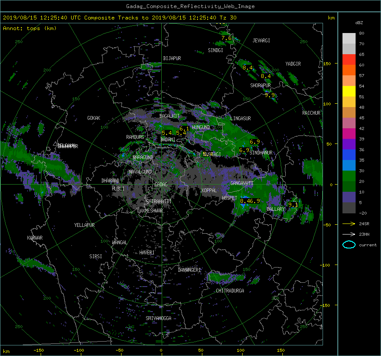Click the GADAG radar center label
The height and width of the screenshot is (356, 381).
point(161,185)
